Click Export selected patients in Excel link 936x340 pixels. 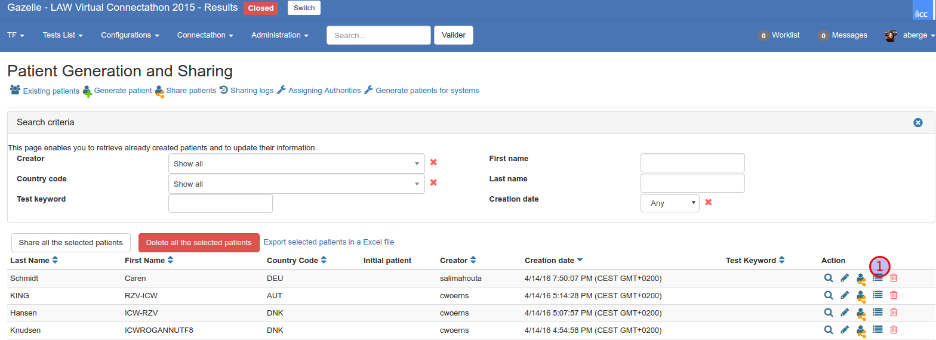[x=328, y=242]
